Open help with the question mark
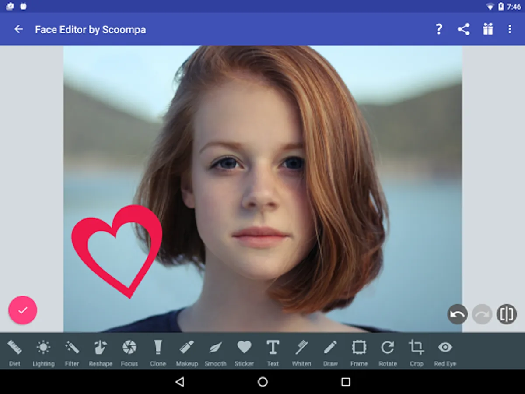The width and height of the screenshot is (525, 394). (439, 29)
